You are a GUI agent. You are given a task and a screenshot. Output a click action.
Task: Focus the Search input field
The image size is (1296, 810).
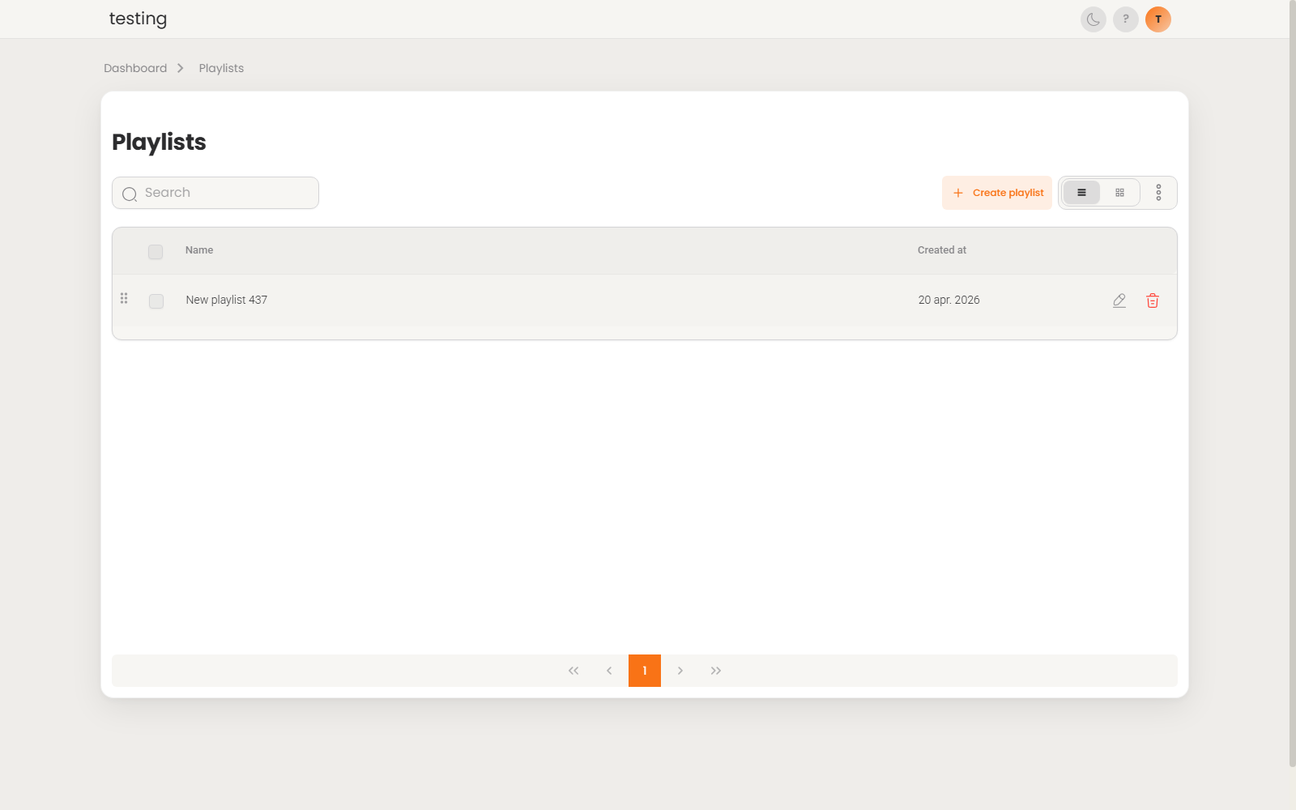[215, 193]
